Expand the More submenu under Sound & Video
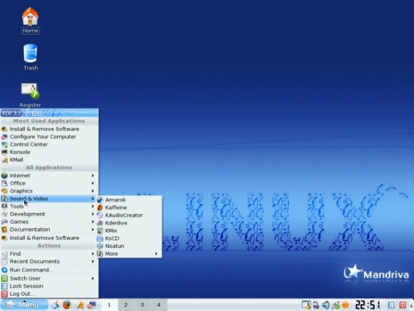This screenshot has height=311, width=414. [112, 254]
